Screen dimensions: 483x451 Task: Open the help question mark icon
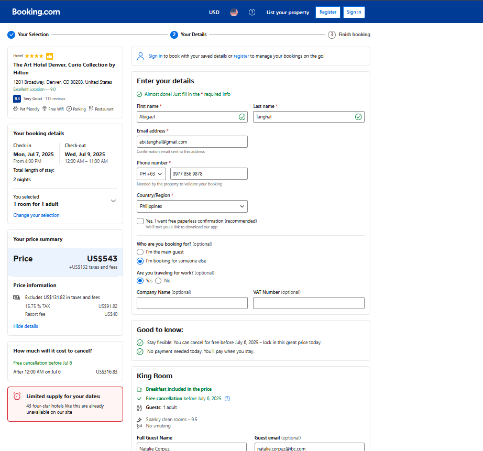click(252, 13)
